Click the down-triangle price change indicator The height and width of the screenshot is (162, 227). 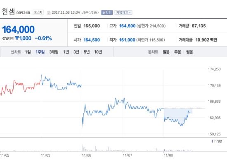point(17,38)
